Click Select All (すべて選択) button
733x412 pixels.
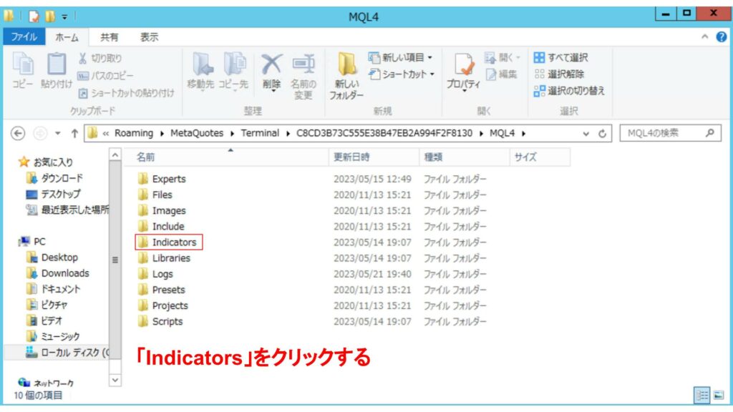pos(560,57)
